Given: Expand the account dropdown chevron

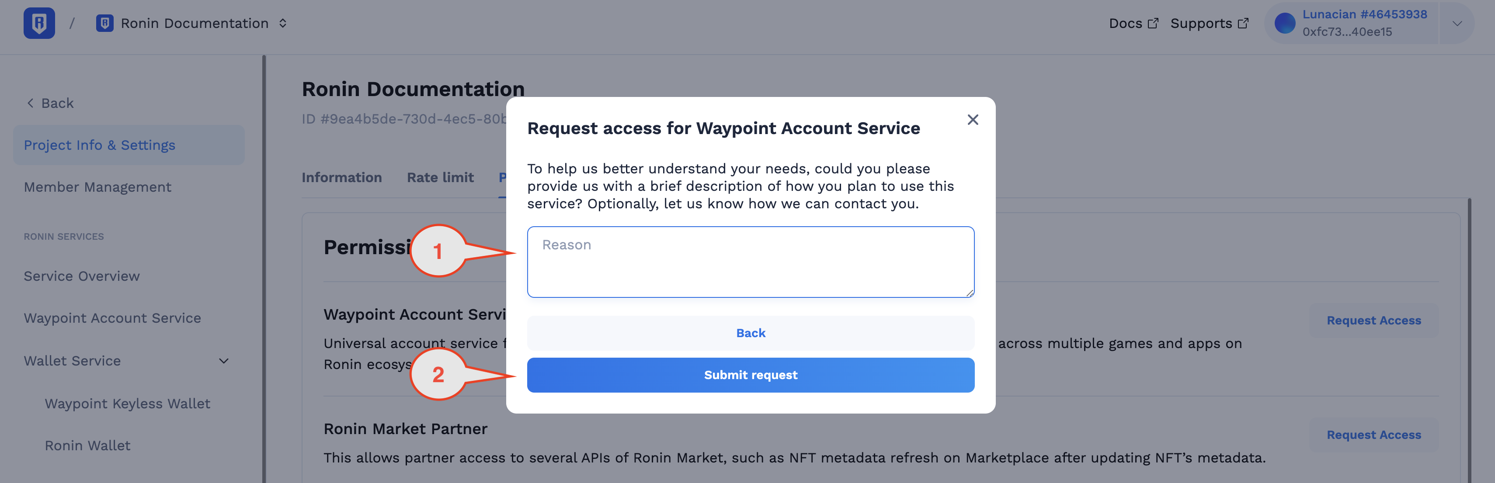Looking at the screenshot, I should click(1457, 23).
